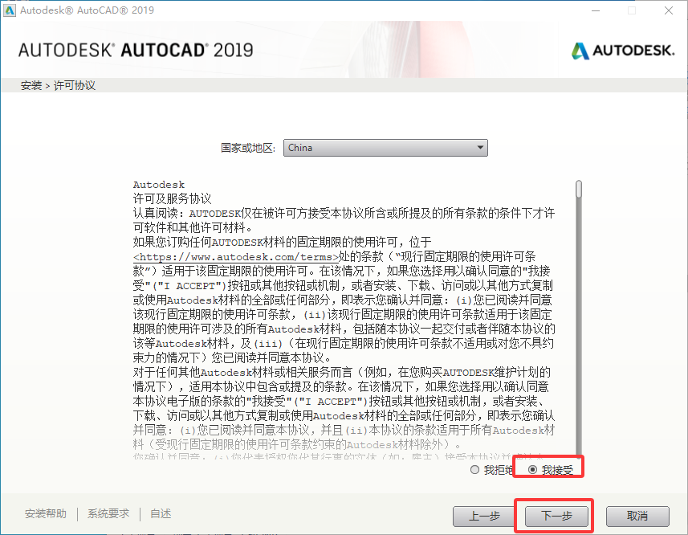
Task: Choose the 我拒绝 radio option
Action: (x=475, y=470)
